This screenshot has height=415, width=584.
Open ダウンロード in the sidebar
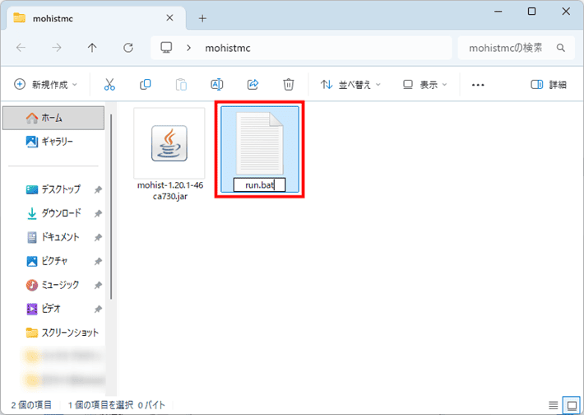point(53,213)
